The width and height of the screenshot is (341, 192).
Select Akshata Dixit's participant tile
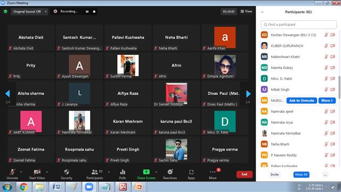click(x=31, y=38)
